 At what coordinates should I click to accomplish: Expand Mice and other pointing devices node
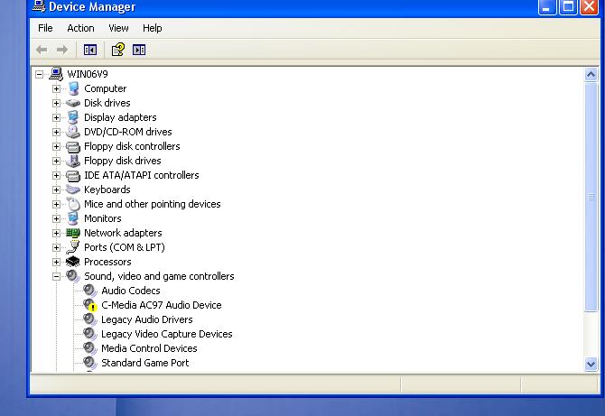pos(56,204)
